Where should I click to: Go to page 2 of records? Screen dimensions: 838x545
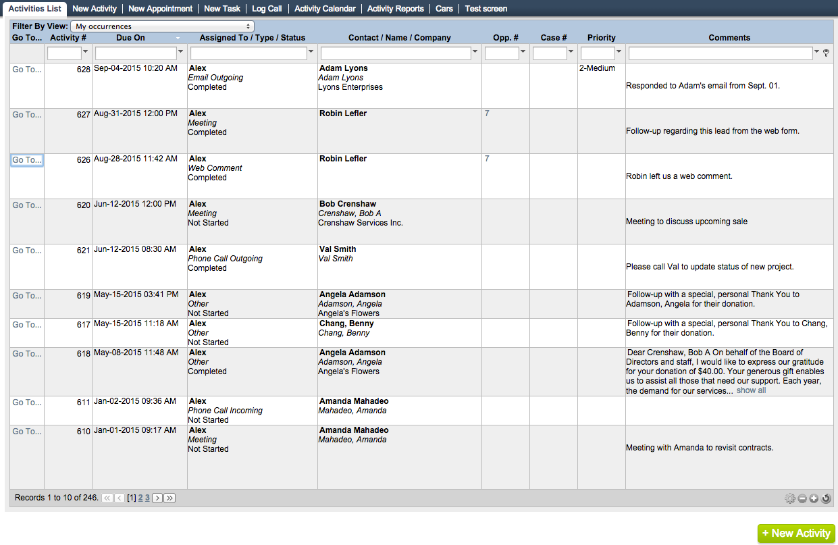coord(140,498)
